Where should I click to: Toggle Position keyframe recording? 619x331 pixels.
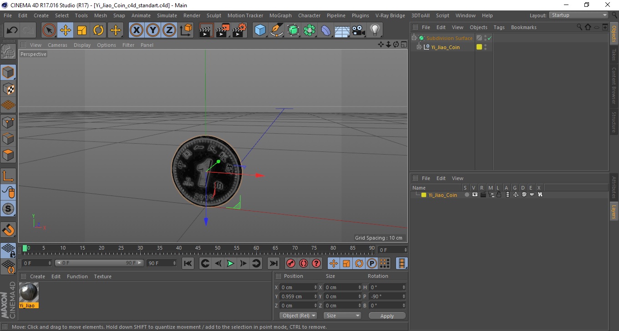coord(334,263)
